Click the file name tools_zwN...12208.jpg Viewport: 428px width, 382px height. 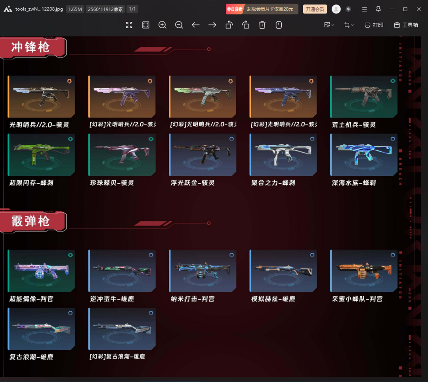39,9
